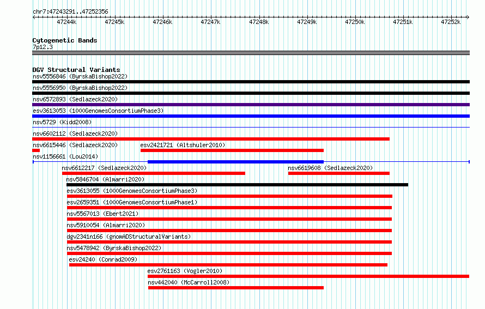Click the red bar for nsv6612217
The height and width of the screenshot is (309, 485).
click(x=154, y=173)
